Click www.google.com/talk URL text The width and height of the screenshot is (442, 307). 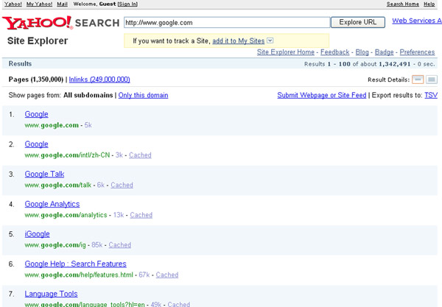pyautogui.click(x=58, y=185)
